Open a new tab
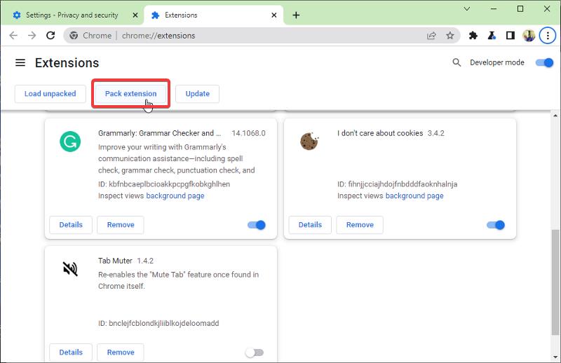The height and width of the screenshot is (363, 561). tap(296, 15)
